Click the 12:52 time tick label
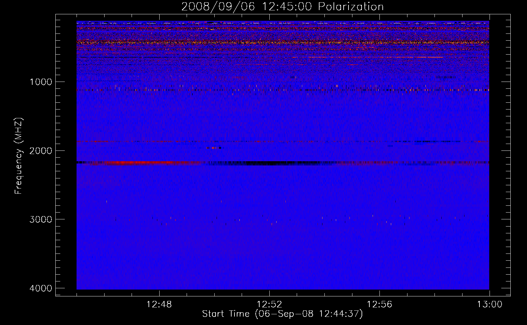 click(x=269, y=305)
